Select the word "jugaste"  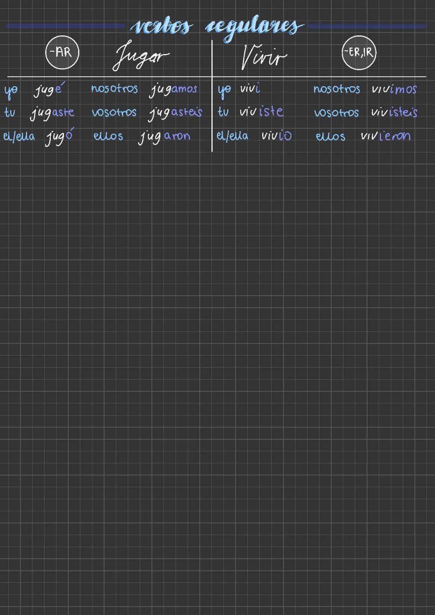point(52,113)
